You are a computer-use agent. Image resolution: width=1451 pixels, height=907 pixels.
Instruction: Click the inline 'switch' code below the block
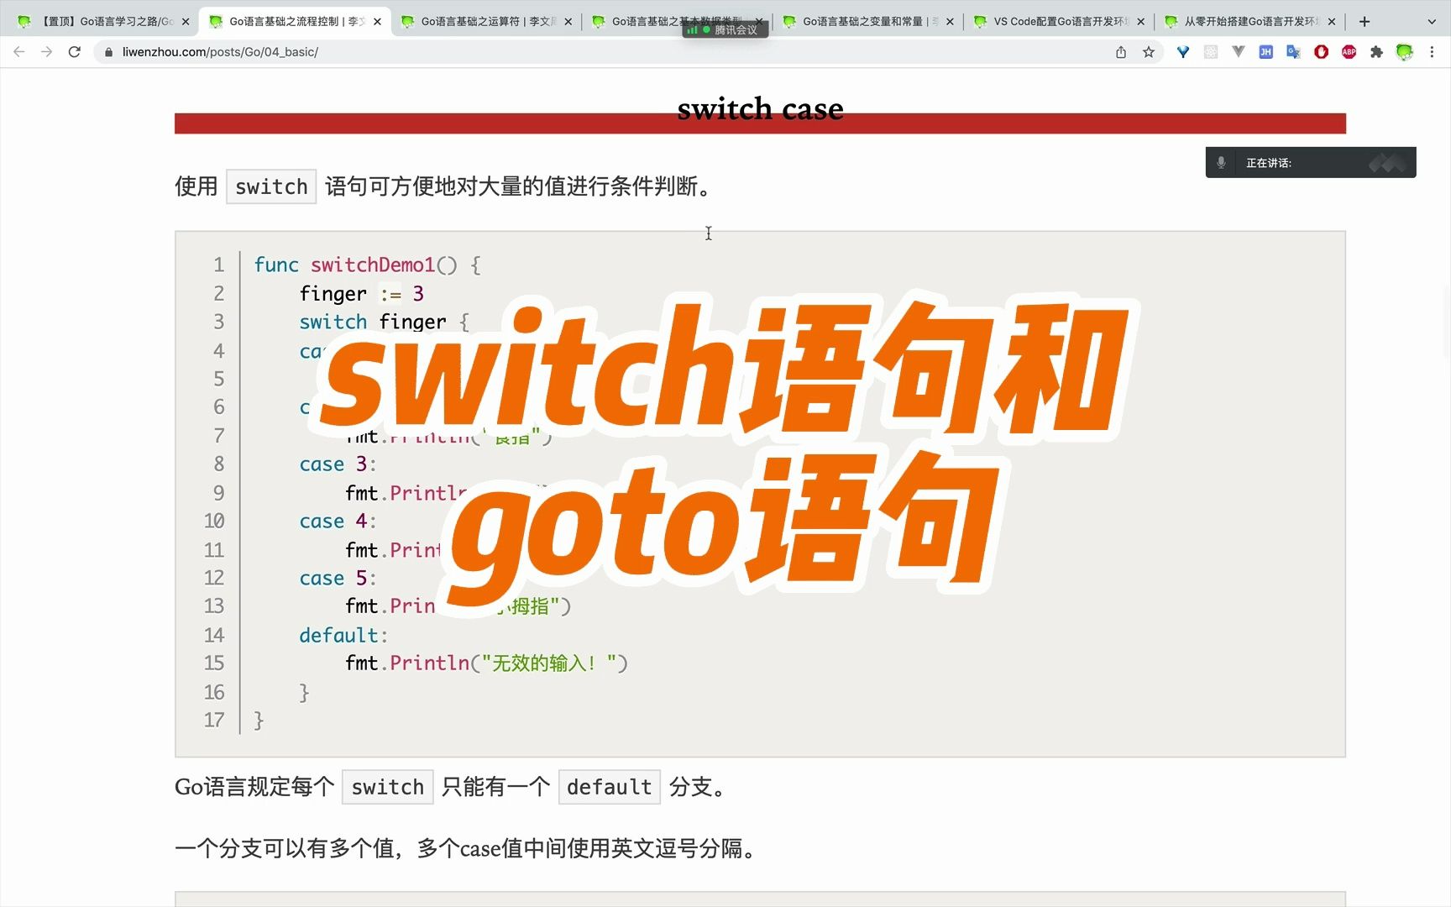coord(388,787)
